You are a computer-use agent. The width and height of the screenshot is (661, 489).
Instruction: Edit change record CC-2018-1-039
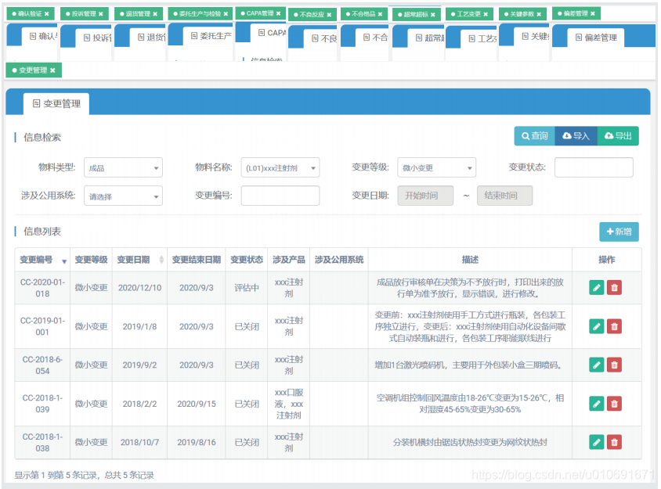[596, 404]
